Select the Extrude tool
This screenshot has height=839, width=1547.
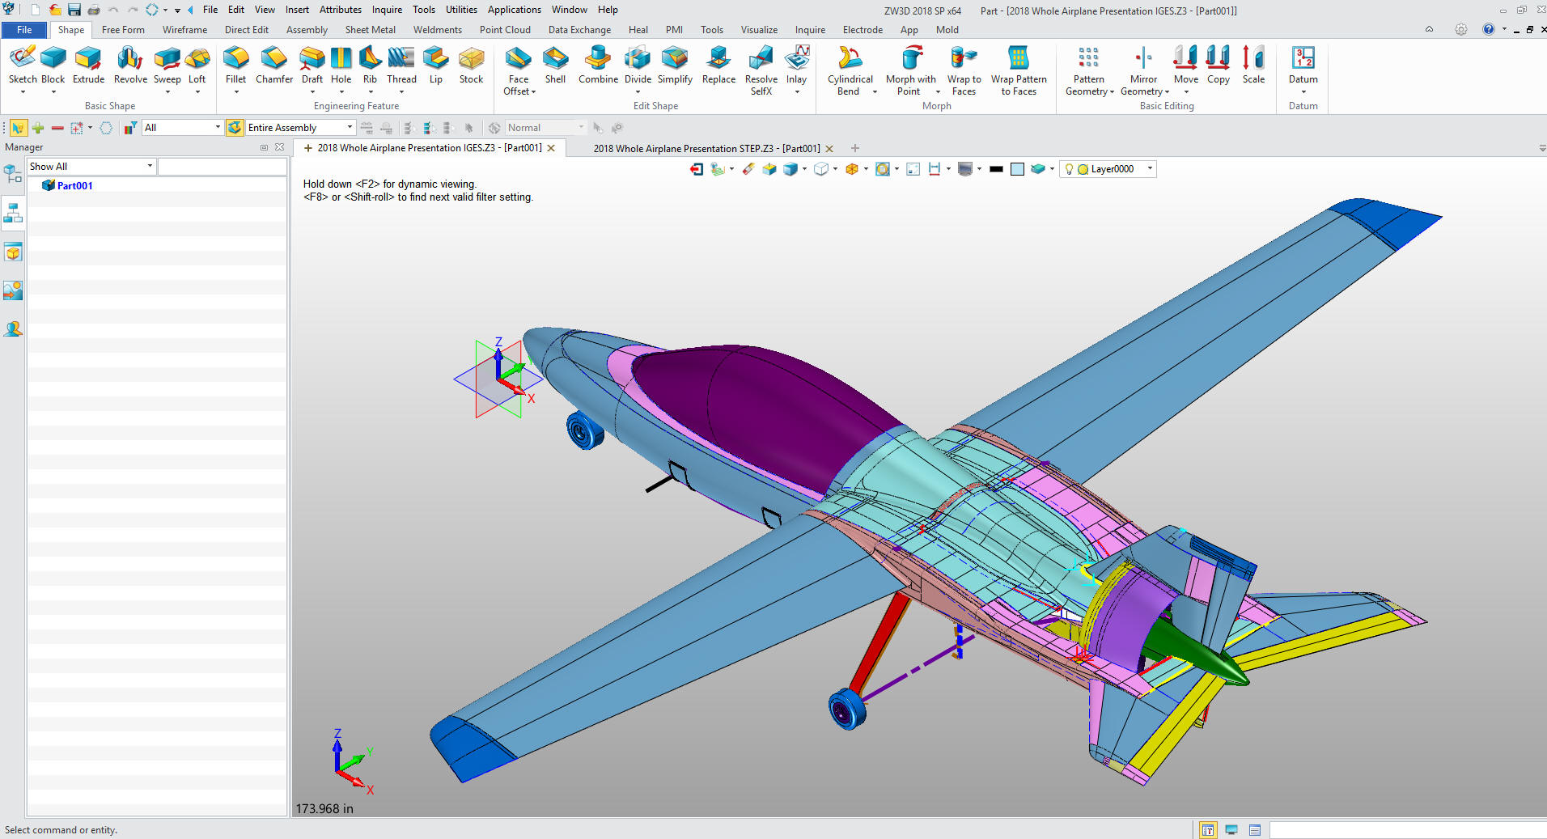coord(88,65)
